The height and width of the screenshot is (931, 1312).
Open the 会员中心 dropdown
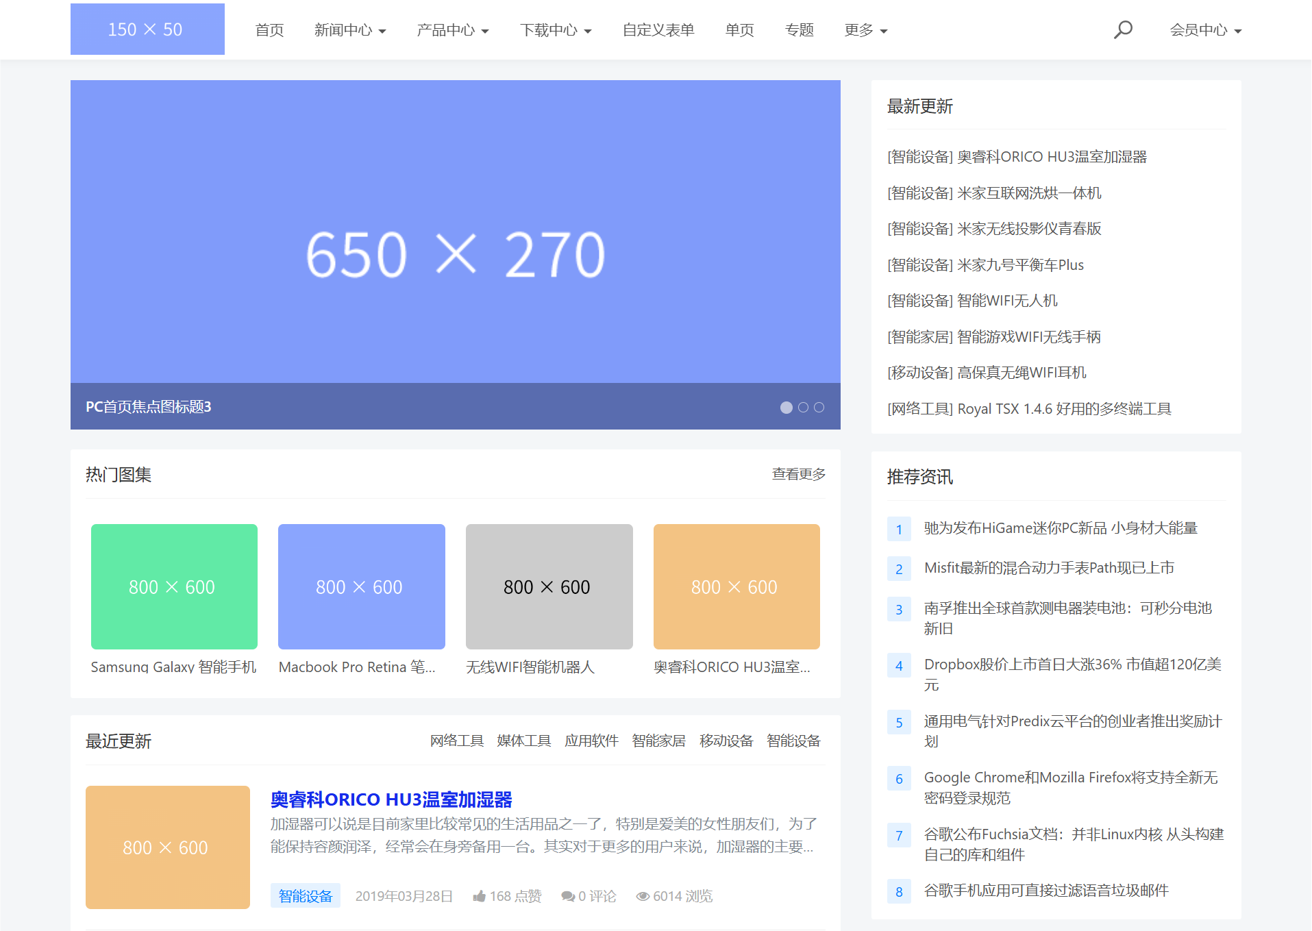(x=1205, y=30)
